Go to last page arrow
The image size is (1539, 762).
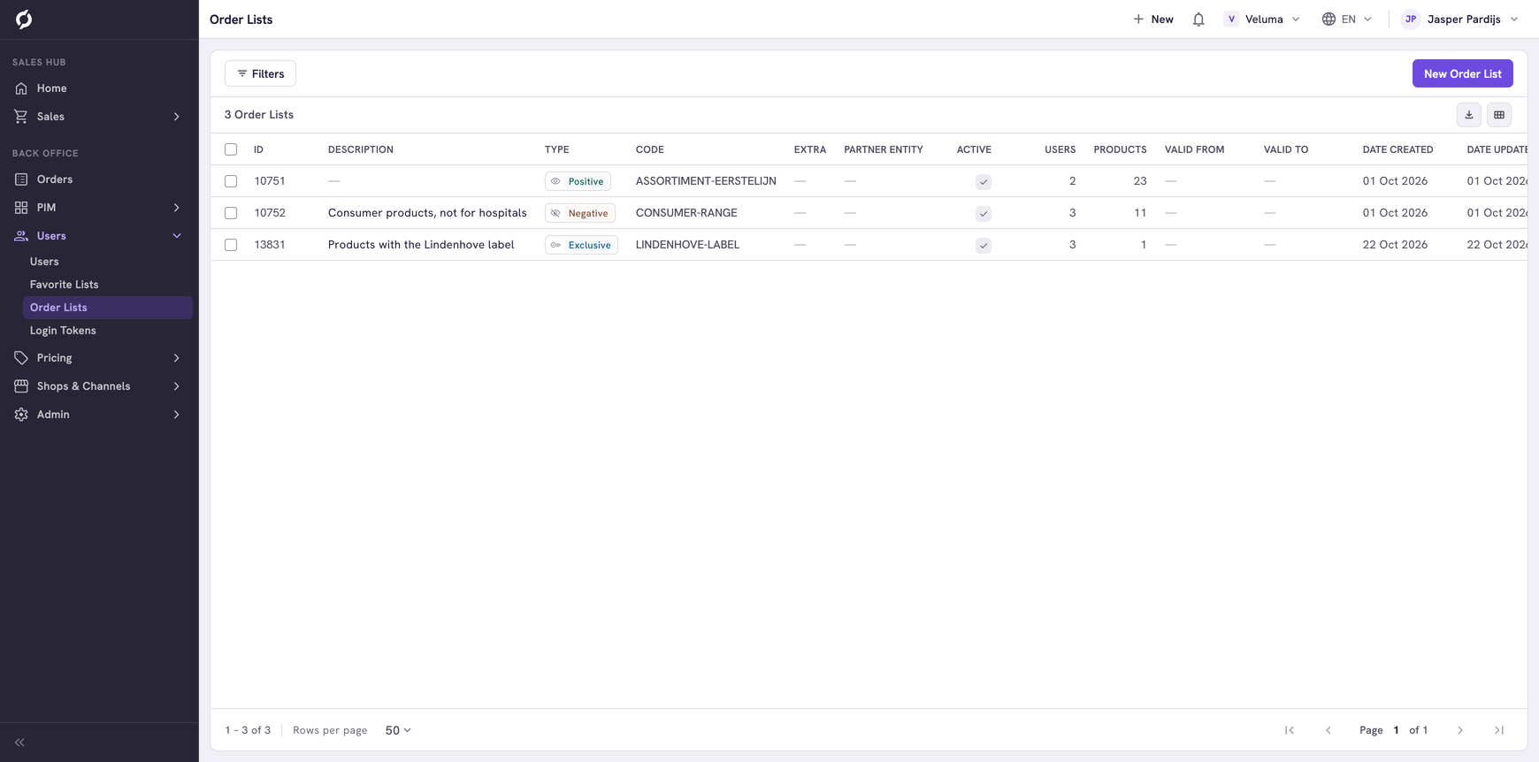coord(1499,730)
